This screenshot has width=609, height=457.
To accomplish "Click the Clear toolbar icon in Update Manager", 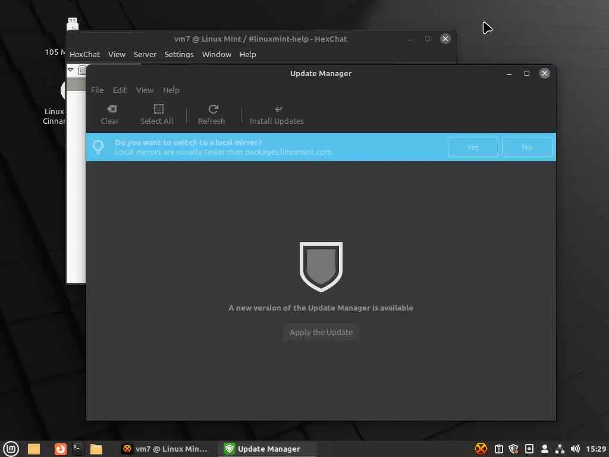I will (111, 109).
